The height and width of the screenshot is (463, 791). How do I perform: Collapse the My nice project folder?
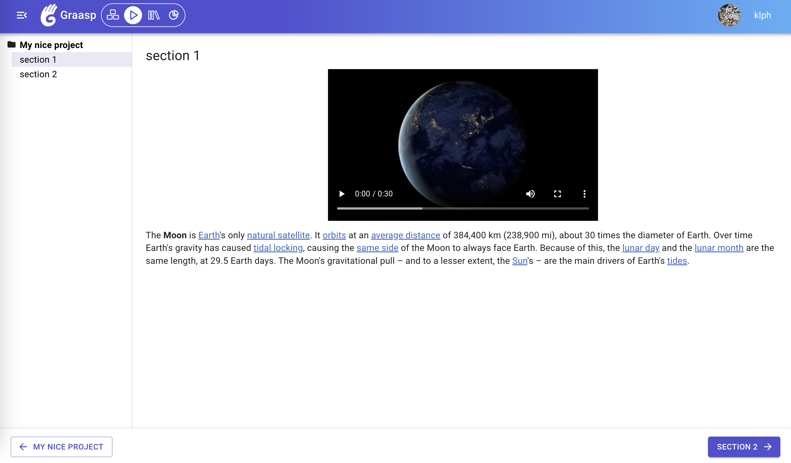(12, 44)
